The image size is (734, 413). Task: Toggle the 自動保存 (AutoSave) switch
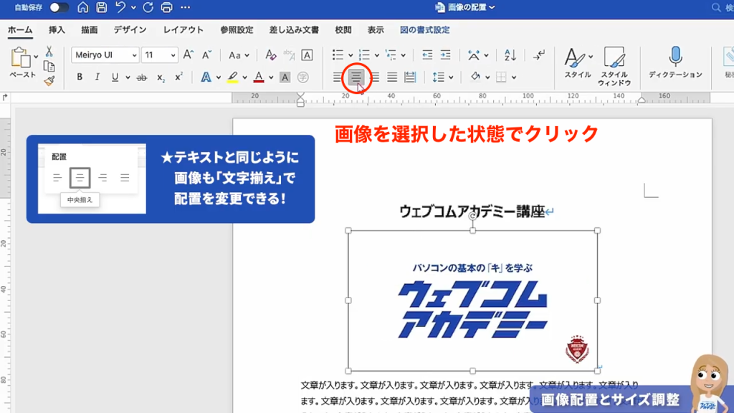pos(59,8)
